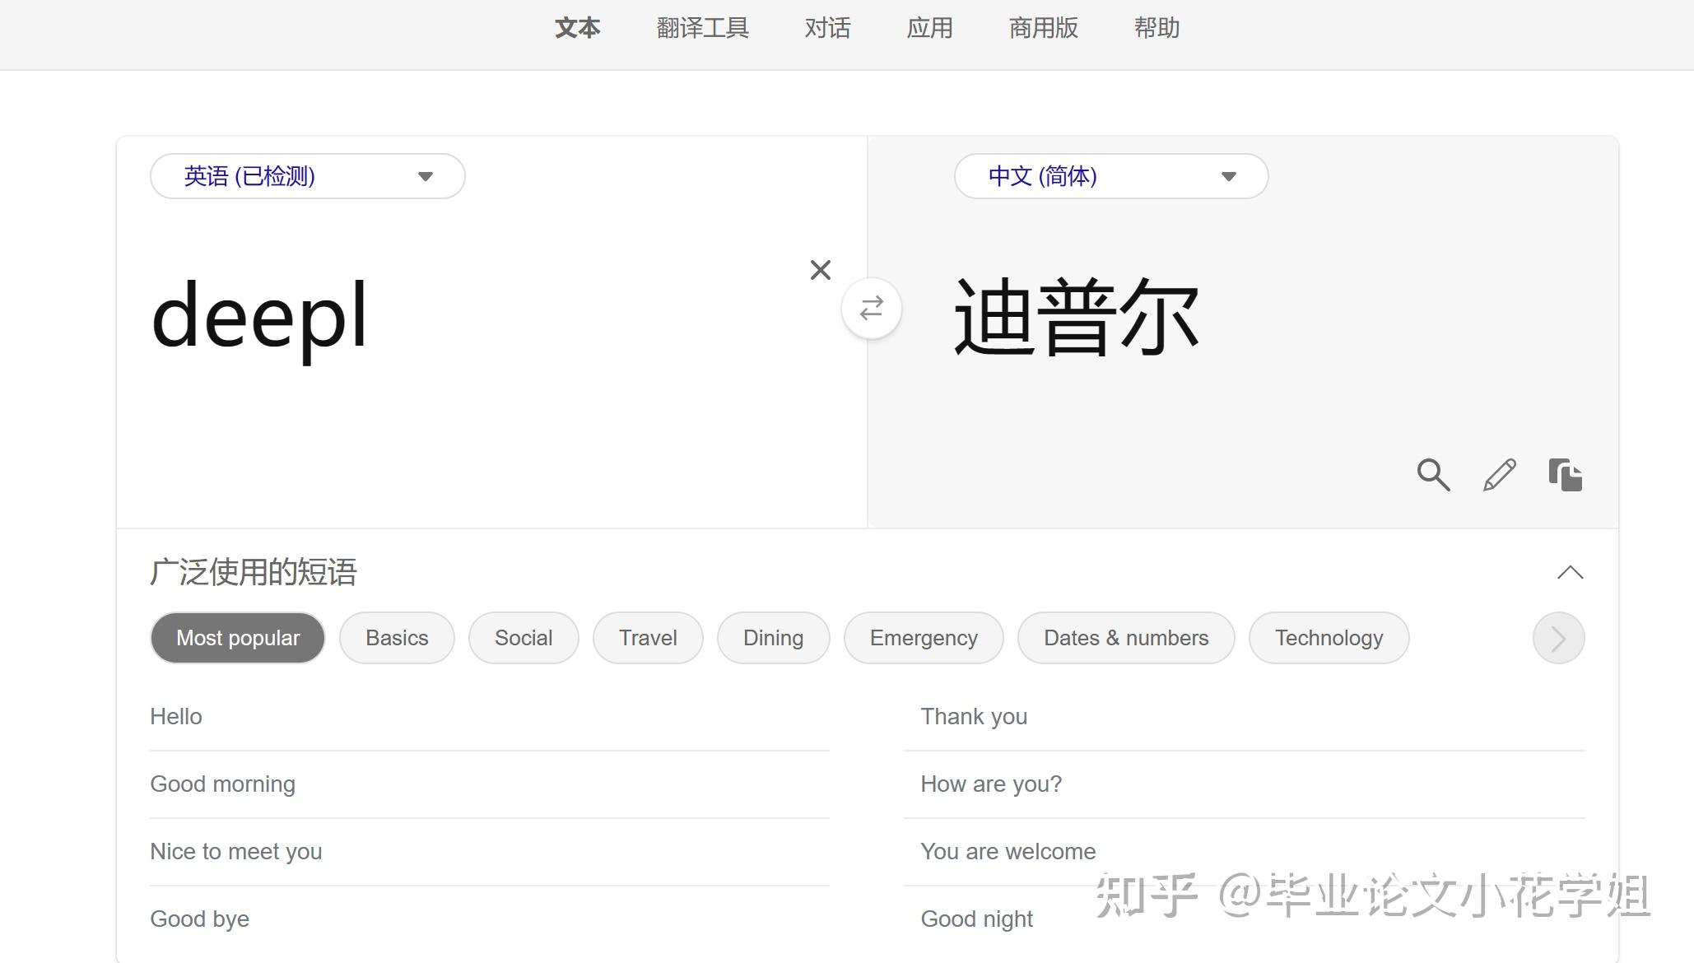Viewport: 1694px width, 963px height.
Task: Go to the 商用版 menu item
Action: click(1043, 28)
